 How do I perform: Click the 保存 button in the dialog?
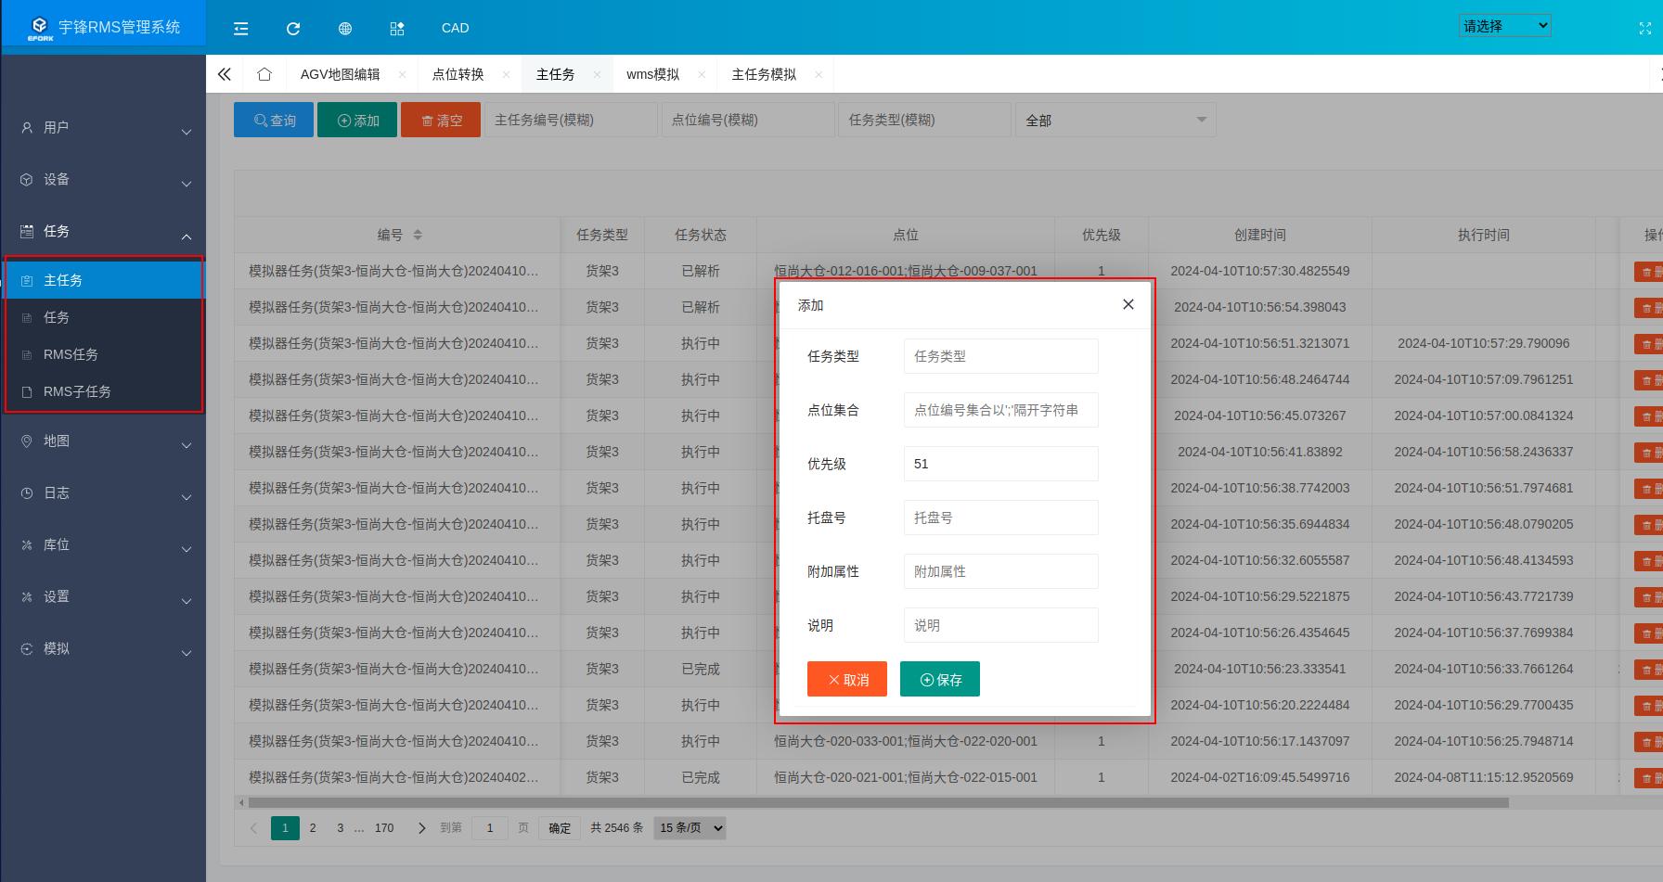939,678
